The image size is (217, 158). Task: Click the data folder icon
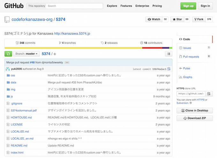[8, 82]
